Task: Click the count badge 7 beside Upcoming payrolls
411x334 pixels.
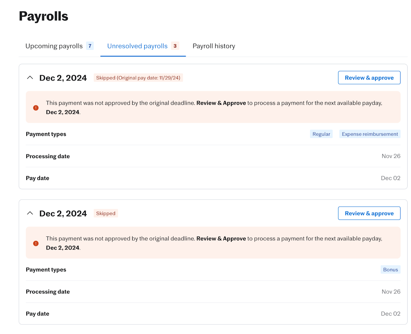Action: 90,46
